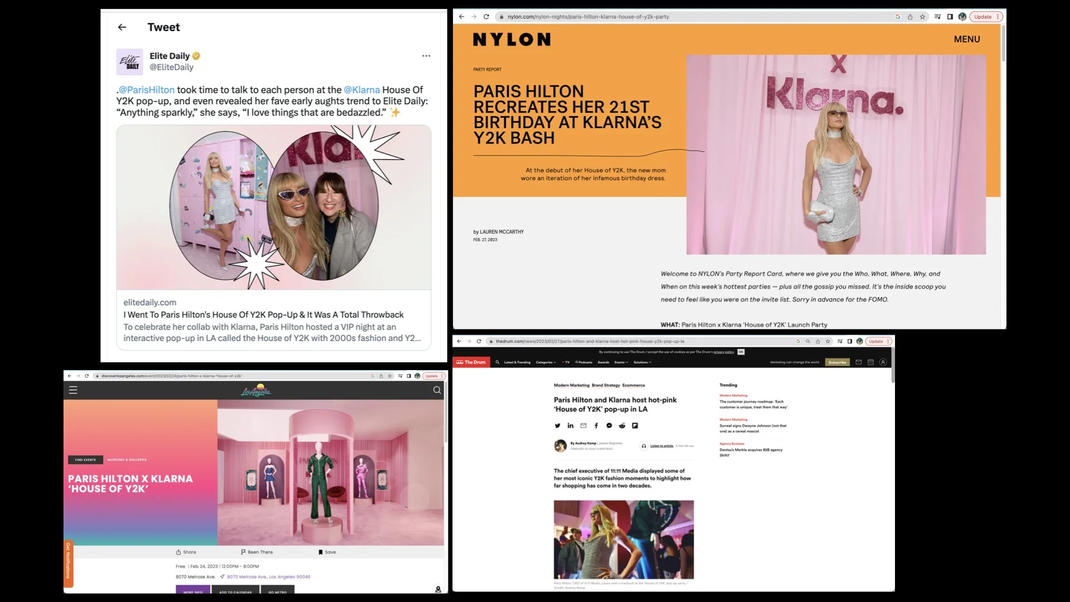
Task: Open the hamburger menu on Discover Los Angeles
Action: (73, 390)
